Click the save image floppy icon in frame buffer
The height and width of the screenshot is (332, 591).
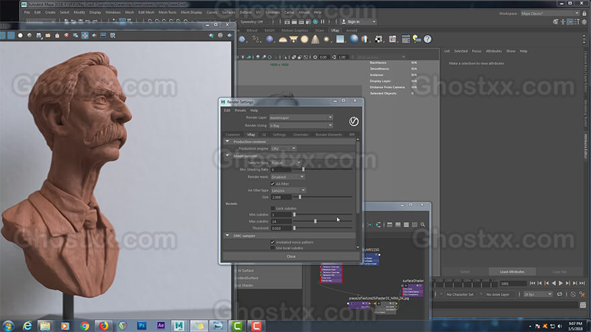coord(39,36)
